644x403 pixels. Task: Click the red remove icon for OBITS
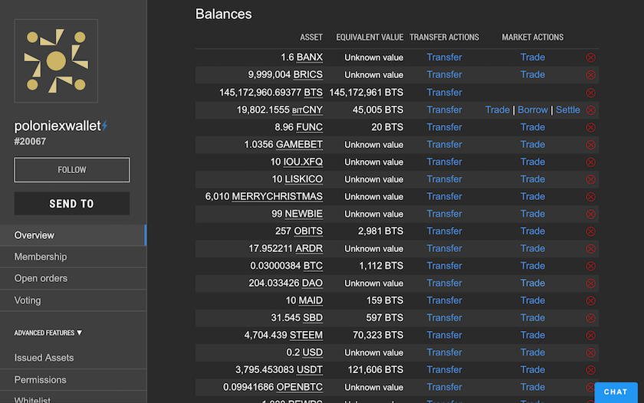point(590,231)
